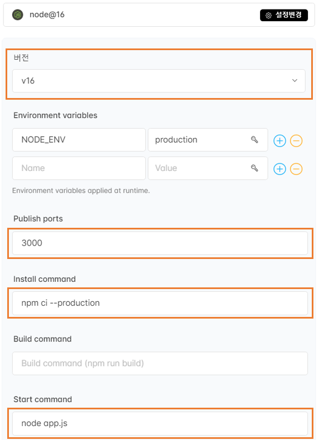Focus the NODE_ENV name field
This screenshot has height=440, width=319.
coord(79,140)
